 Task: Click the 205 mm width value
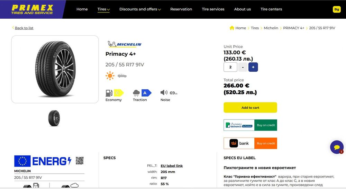(168, 172)
